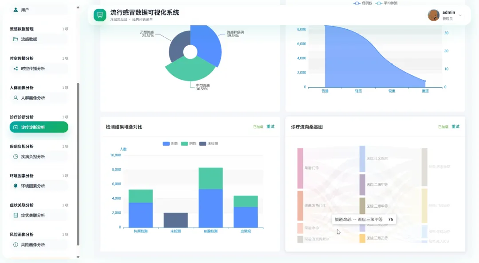This screenshot has height=263, width=479.
Task: Click the green app logo icon
Action: pos(100,15)
